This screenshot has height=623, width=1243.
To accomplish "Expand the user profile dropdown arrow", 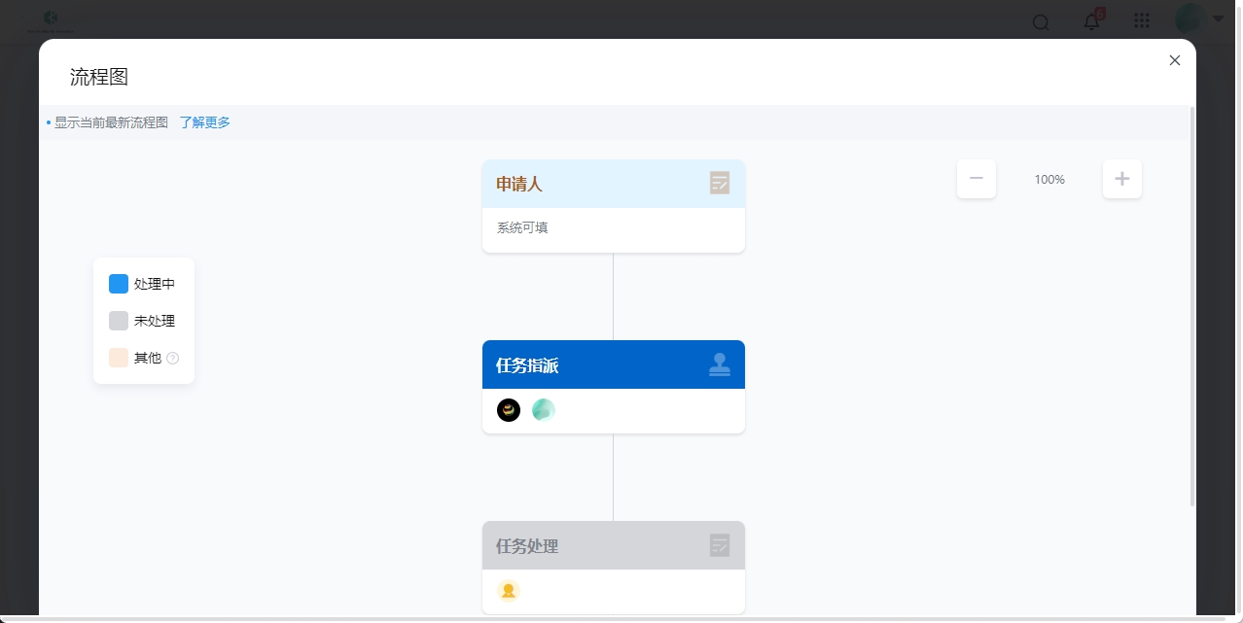I will 1219,18.
